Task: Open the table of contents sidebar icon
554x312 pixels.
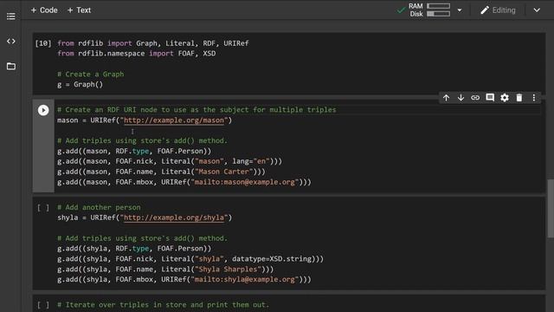Action: click(11, 16)
